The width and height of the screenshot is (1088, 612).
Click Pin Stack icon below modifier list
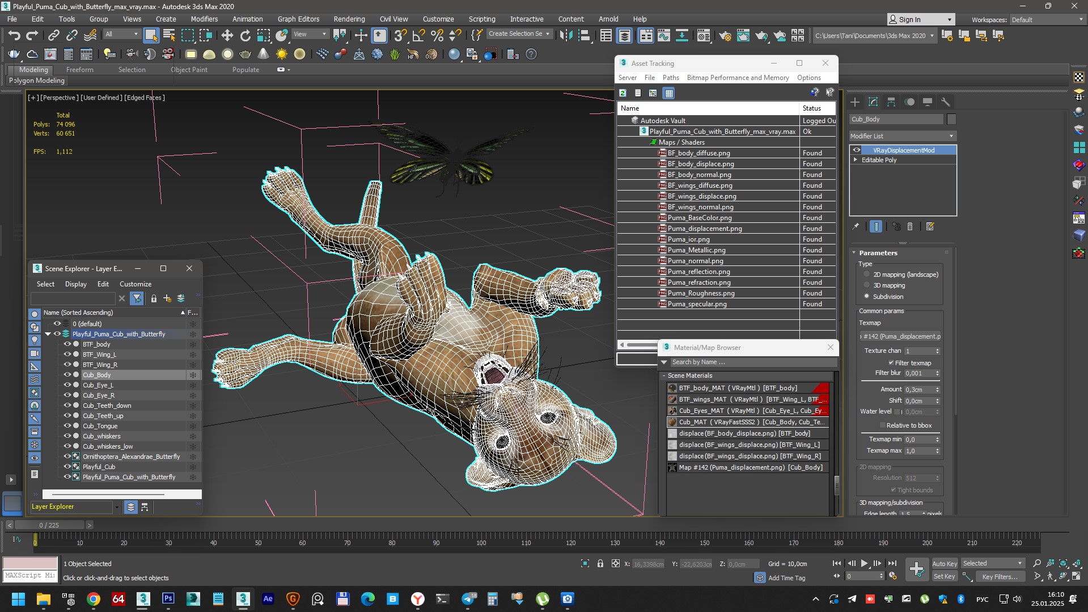[856, 226]
